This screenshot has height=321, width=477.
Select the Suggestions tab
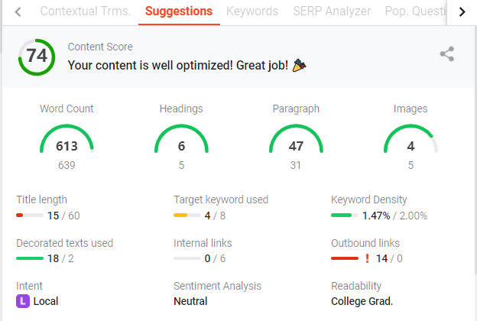click(179, 11)
